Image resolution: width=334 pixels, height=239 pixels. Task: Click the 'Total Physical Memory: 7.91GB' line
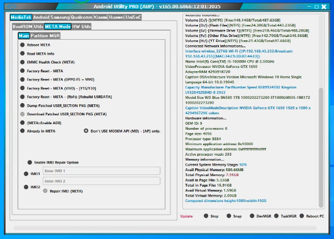[212, 175]
